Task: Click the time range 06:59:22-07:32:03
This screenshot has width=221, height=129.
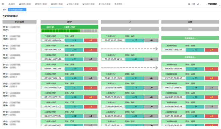Action: [x=53, y=107]
